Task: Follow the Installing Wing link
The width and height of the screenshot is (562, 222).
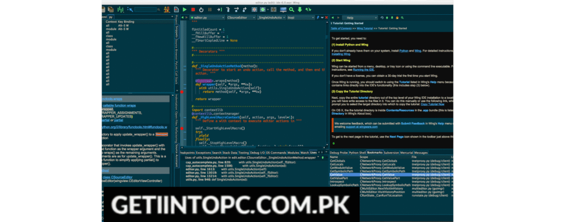Action: point(341,54)
